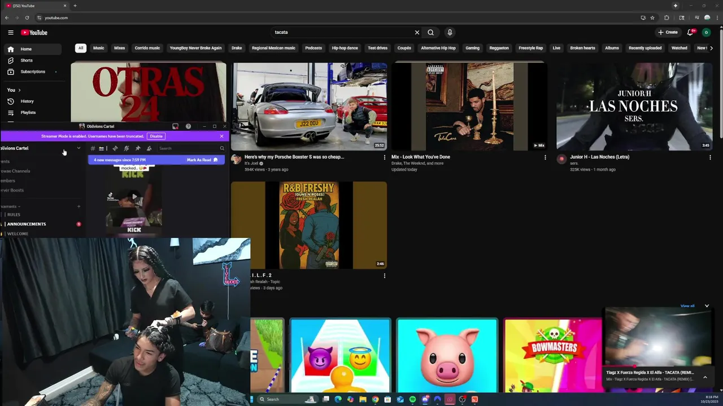Image resolution: width=723 pixels, height=406 pixels.
Task: Open History in YouTube sidebar
Action: click(x=33, y=101)
